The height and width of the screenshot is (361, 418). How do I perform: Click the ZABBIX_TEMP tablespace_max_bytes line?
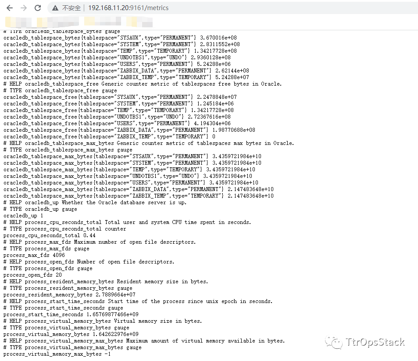point(139,196)
